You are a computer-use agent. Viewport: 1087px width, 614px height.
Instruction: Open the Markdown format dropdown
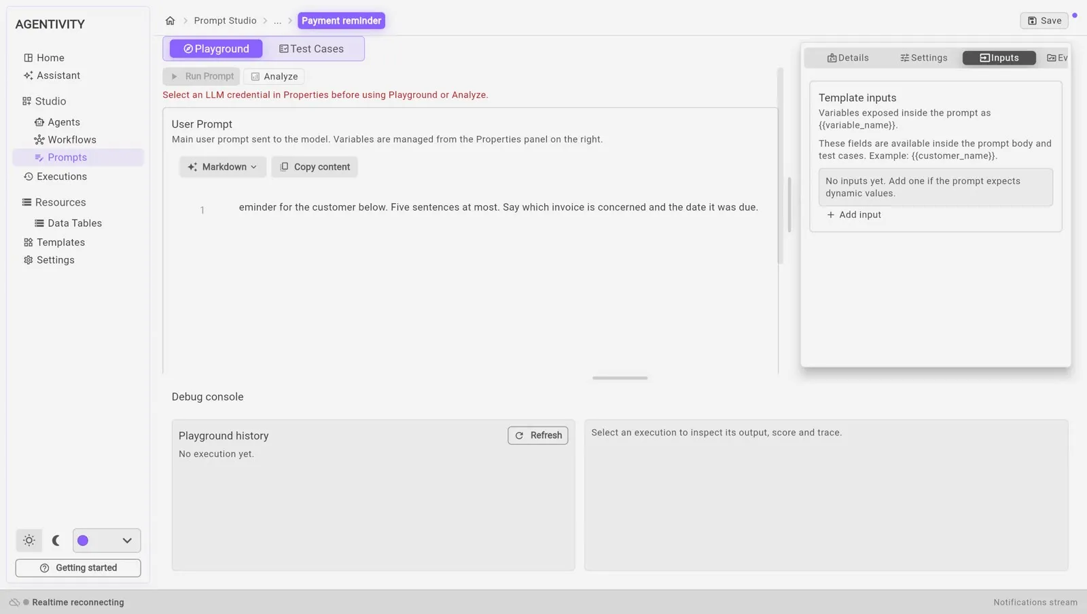point(223,167)
